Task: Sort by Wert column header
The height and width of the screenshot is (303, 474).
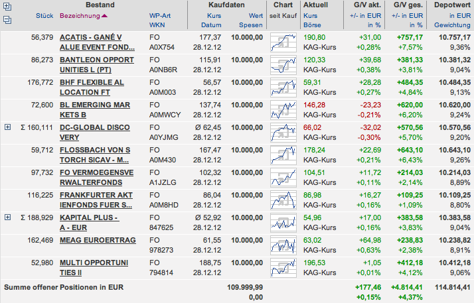Action: [x=256, y=16]
